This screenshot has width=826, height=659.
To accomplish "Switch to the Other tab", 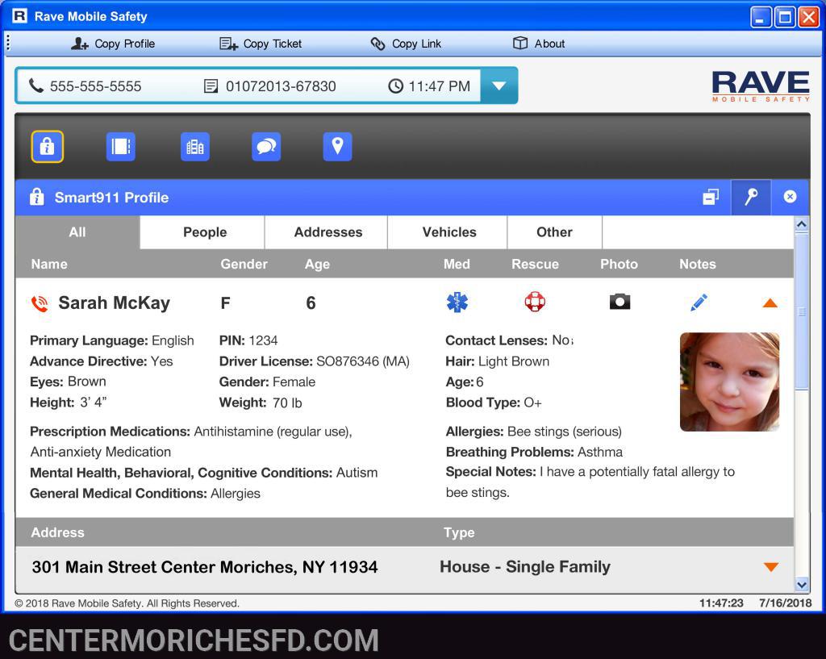I will (x=555, y=232).
